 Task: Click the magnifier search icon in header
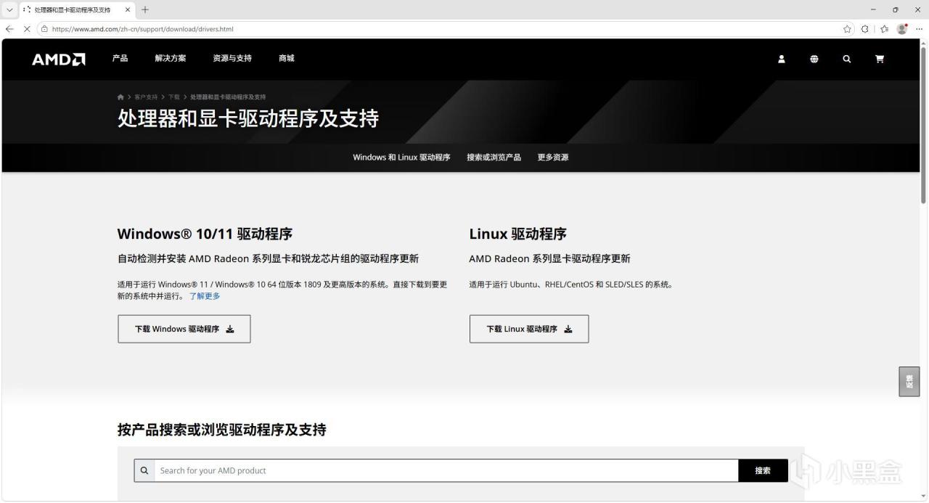click(847, 59)
